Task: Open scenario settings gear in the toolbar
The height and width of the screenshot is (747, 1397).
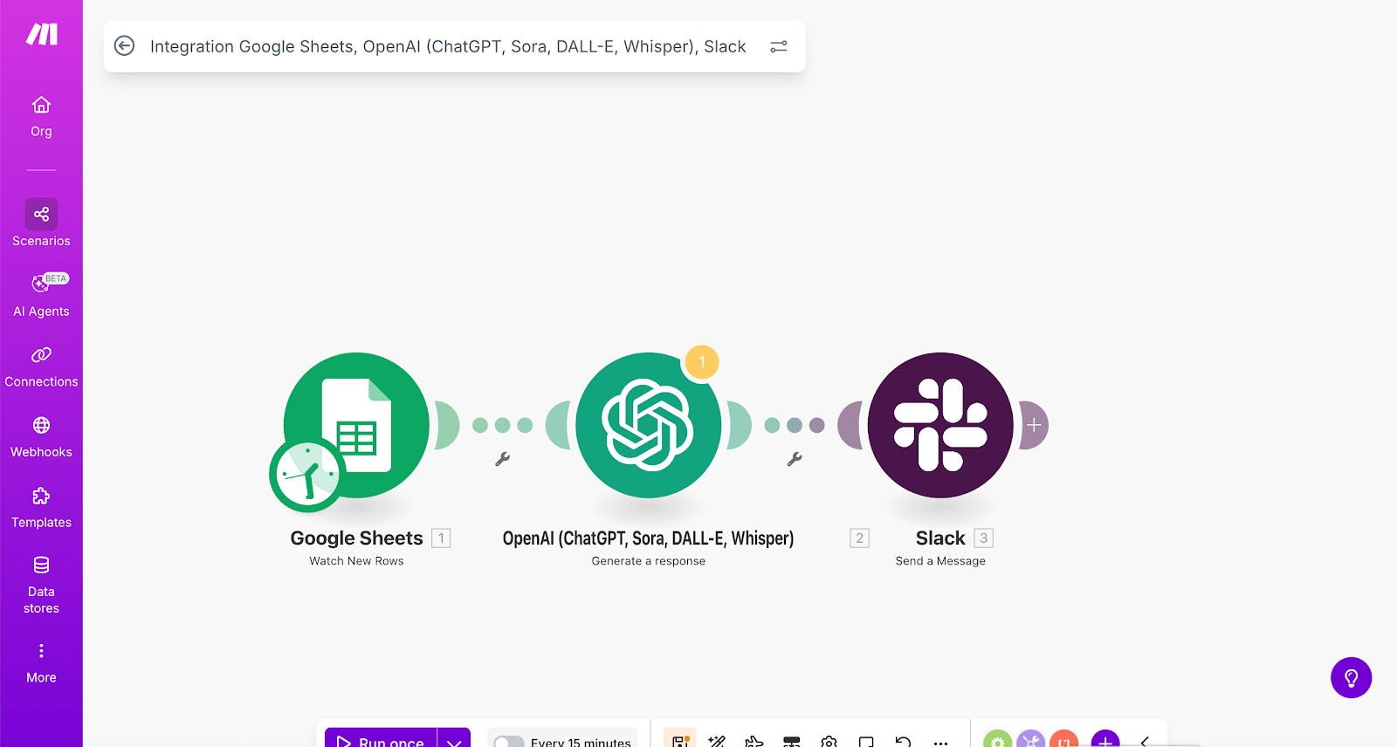Action: click(x=829, y=742)
